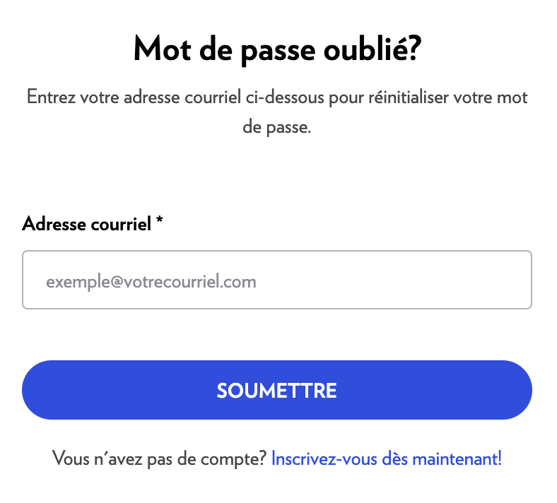The width and height of the screenshot is (557, 503).
Task: Click the required asterisk beside Adresse courriel
Action: 160,223
